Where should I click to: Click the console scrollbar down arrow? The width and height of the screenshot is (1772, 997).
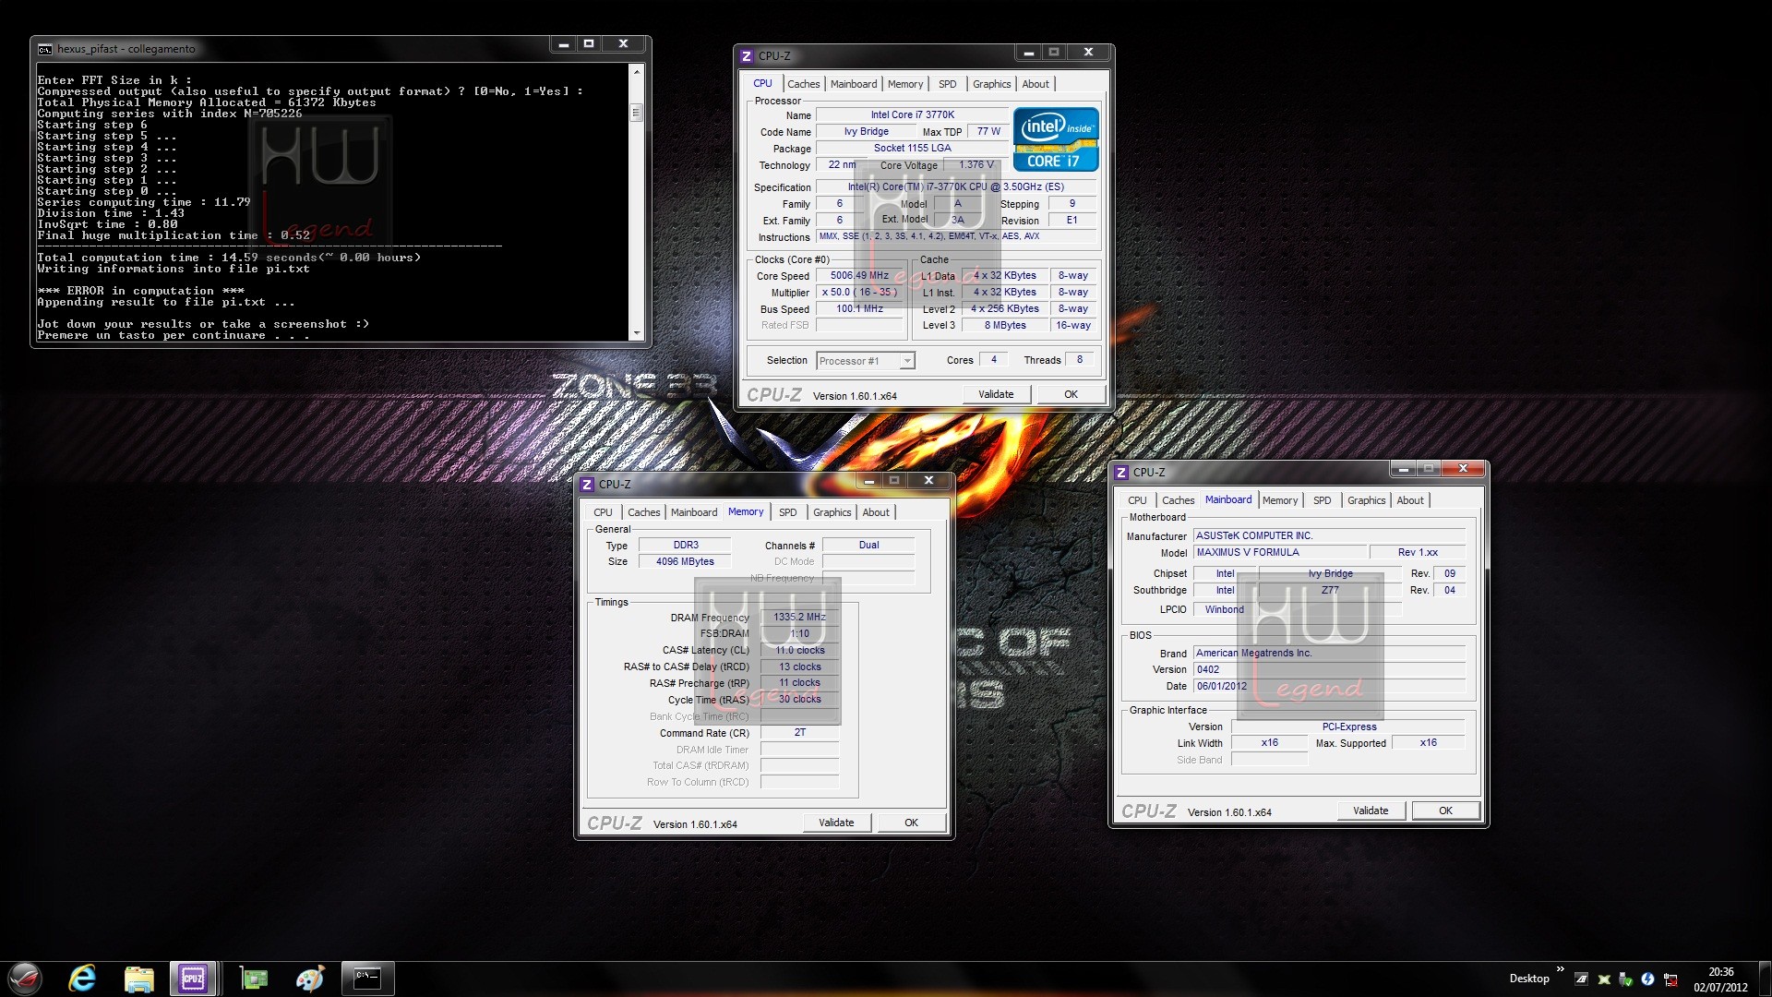[x=636, y=333]
